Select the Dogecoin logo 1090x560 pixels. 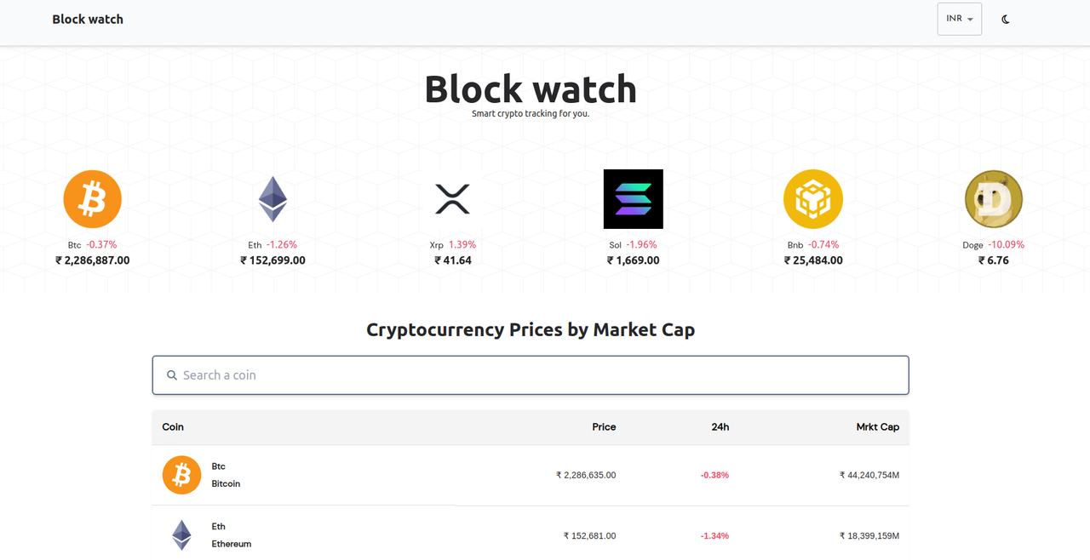(993, 199)
